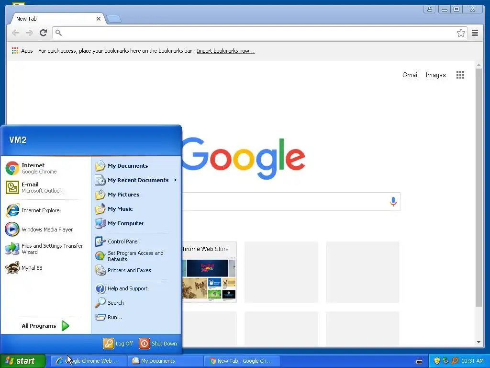490x368 pixels.
Task: Click the vertical scrollbar thumb
Action: [479, 187]
